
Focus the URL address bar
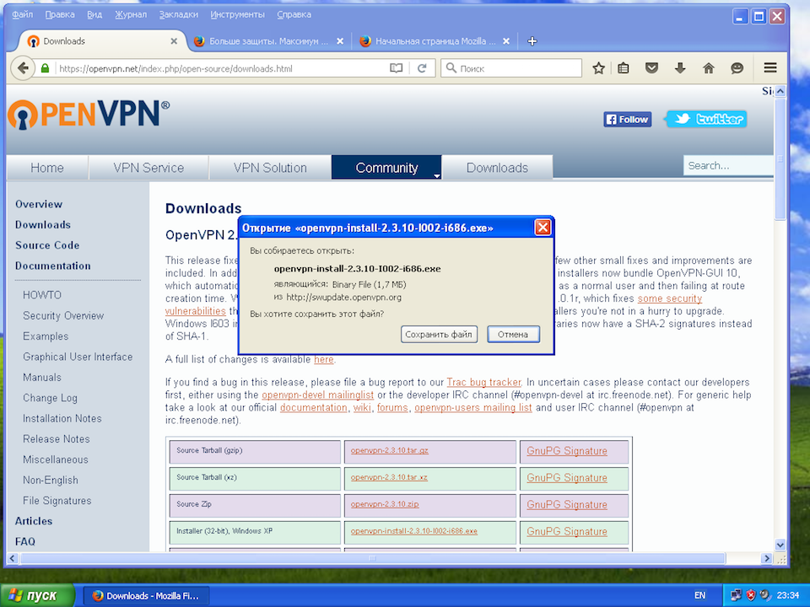point(222,68)
